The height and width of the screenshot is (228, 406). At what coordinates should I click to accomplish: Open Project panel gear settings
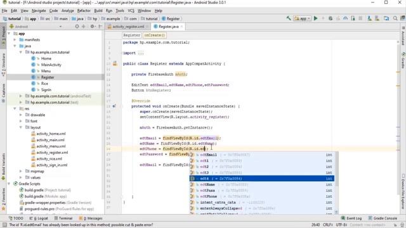tap(92, 27)
